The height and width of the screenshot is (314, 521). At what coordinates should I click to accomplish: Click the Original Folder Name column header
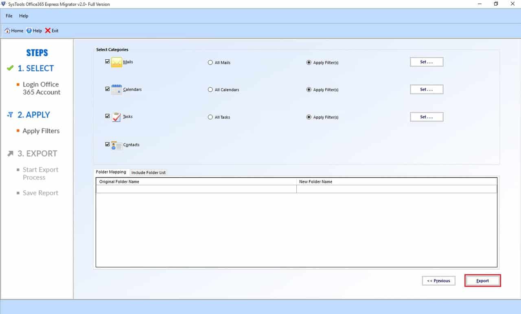(x=196, y=182)
